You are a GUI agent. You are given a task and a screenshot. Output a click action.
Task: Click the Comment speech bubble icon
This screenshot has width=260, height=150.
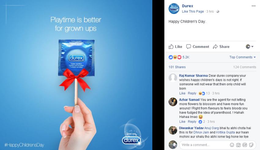coord(188,47)
